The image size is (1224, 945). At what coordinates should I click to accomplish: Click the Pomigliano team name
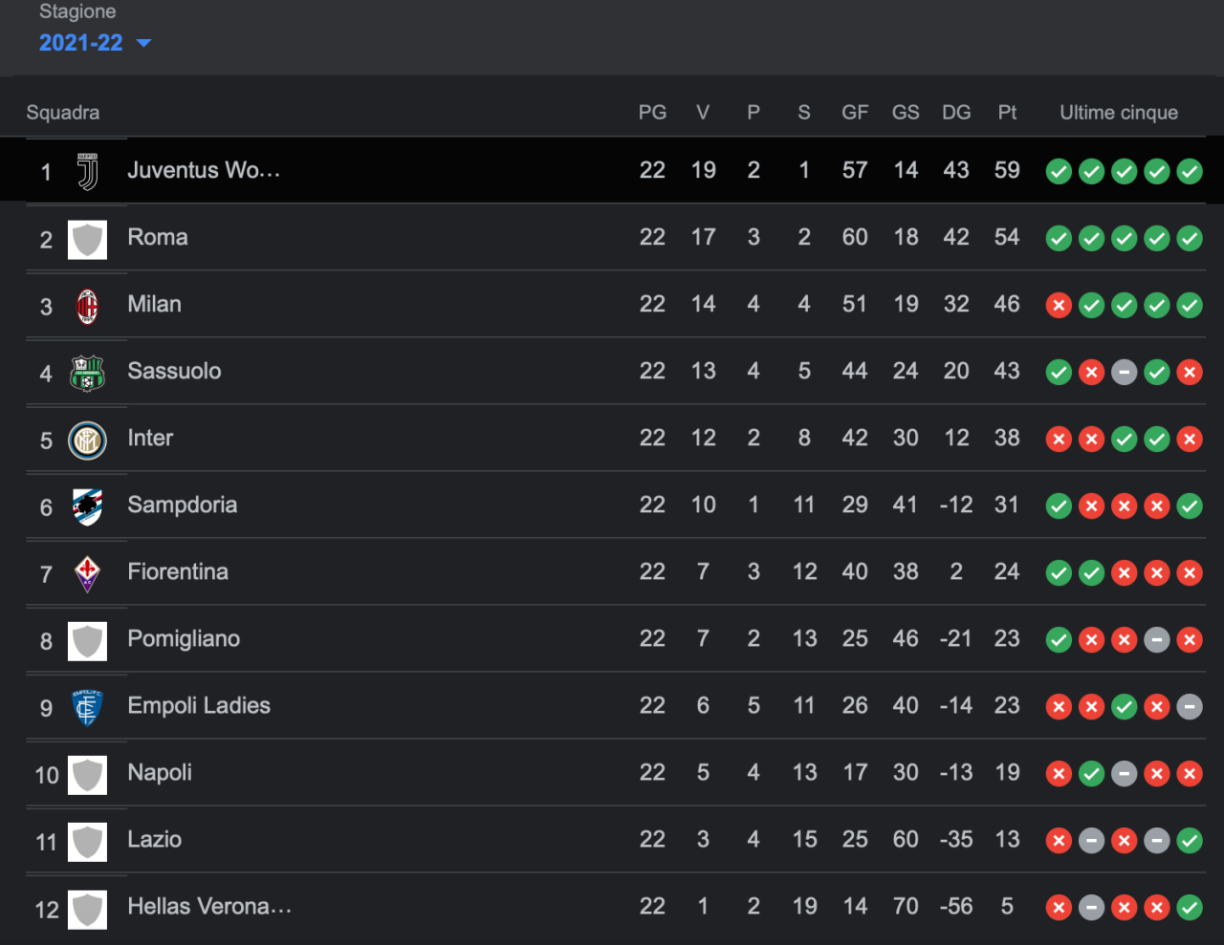click(184, 638)
